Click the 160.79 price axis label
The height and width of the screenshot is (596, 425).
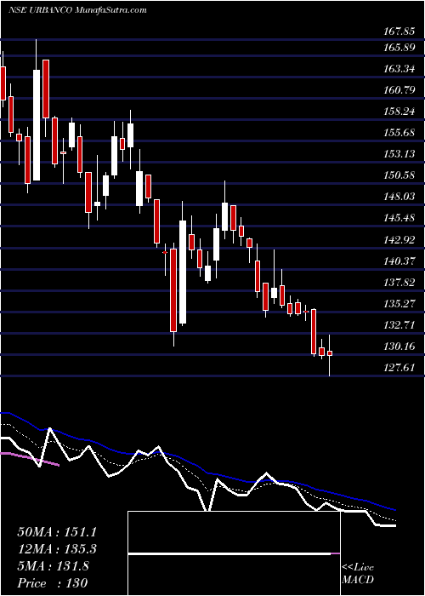coord(399,90)
